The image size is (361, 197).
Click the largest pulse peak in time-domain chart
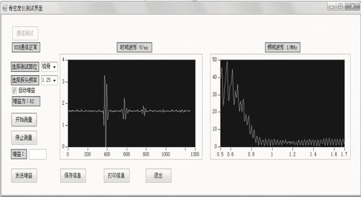coord(105,76)
